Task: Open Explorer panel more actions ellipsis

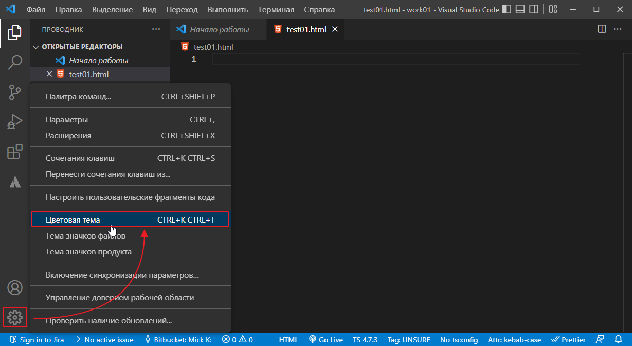Action: pyautogui.click(x=156, y=29)
